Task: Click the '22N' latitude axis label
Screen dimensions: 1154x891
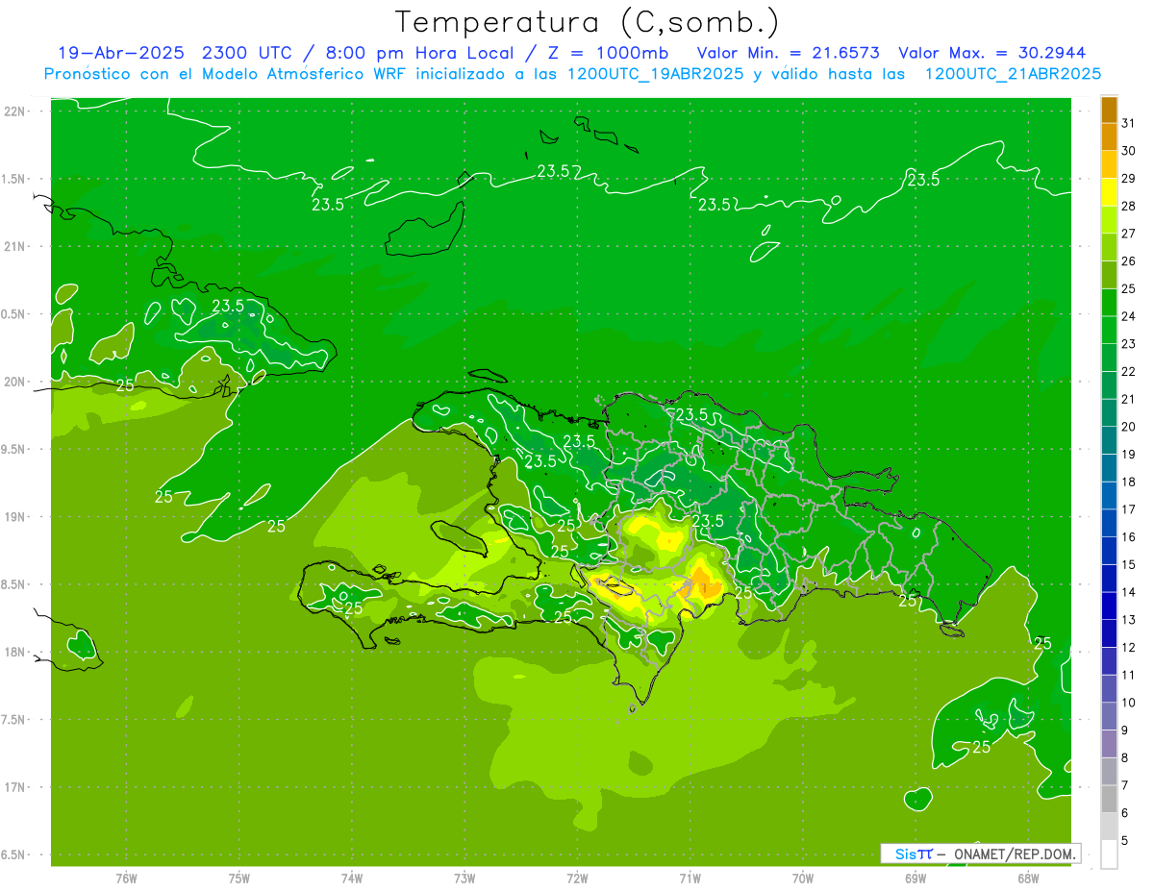Action: click(x=15, y=111)
